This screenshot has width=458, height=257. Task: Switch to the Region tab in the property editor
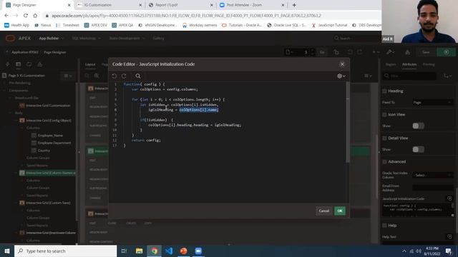pos(391,64)
